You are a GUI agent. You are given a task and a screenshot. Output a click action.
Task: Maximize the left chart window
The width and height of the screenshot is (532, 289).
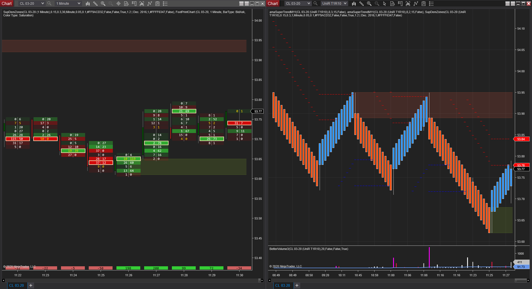pos(257,4)
